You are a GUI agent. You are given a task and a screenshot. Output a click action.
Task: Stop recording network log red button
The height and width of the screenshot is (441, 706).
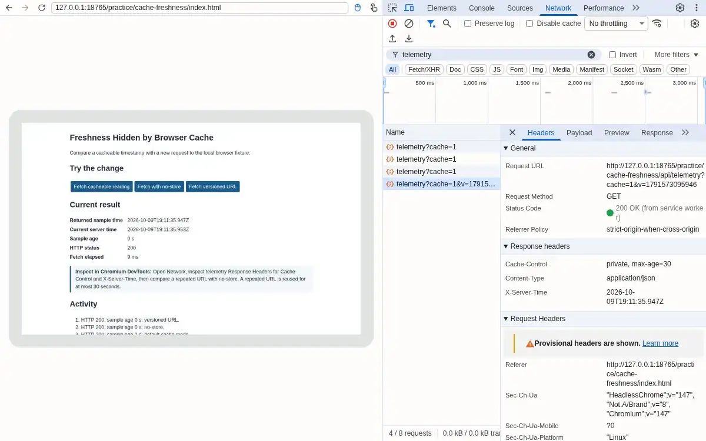tap(392, 24)
